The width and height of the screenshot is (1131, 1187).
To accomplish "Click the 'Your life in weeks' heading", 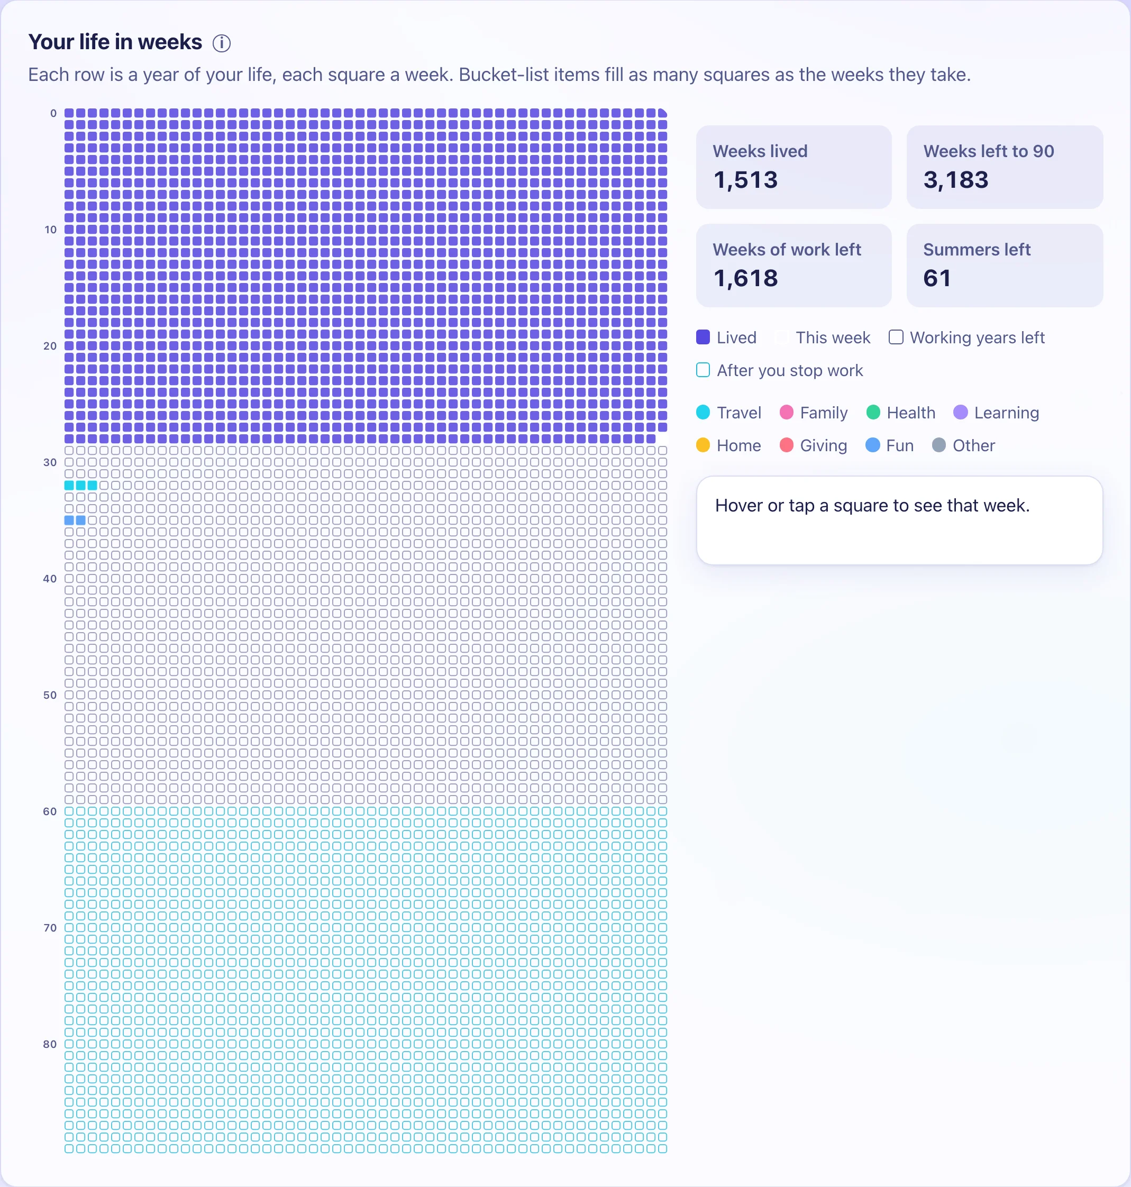I will click(115, 42).
